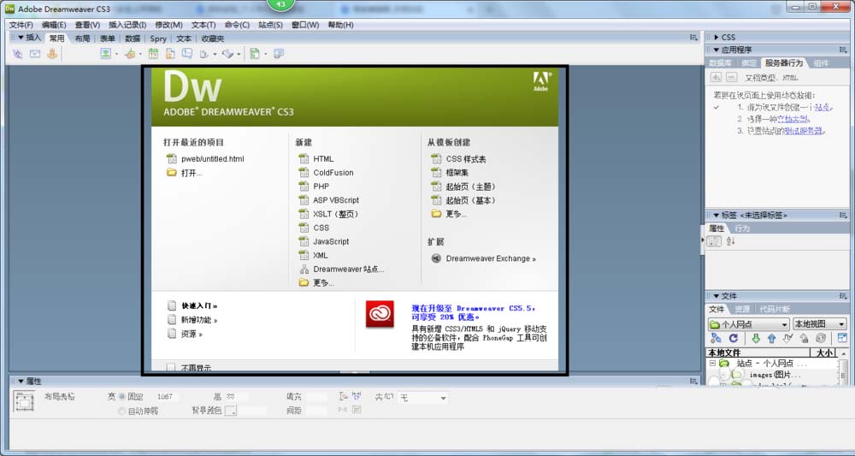855x456 pixels.
Task: Click the Email Link insert icon
Action: (35, 54)
